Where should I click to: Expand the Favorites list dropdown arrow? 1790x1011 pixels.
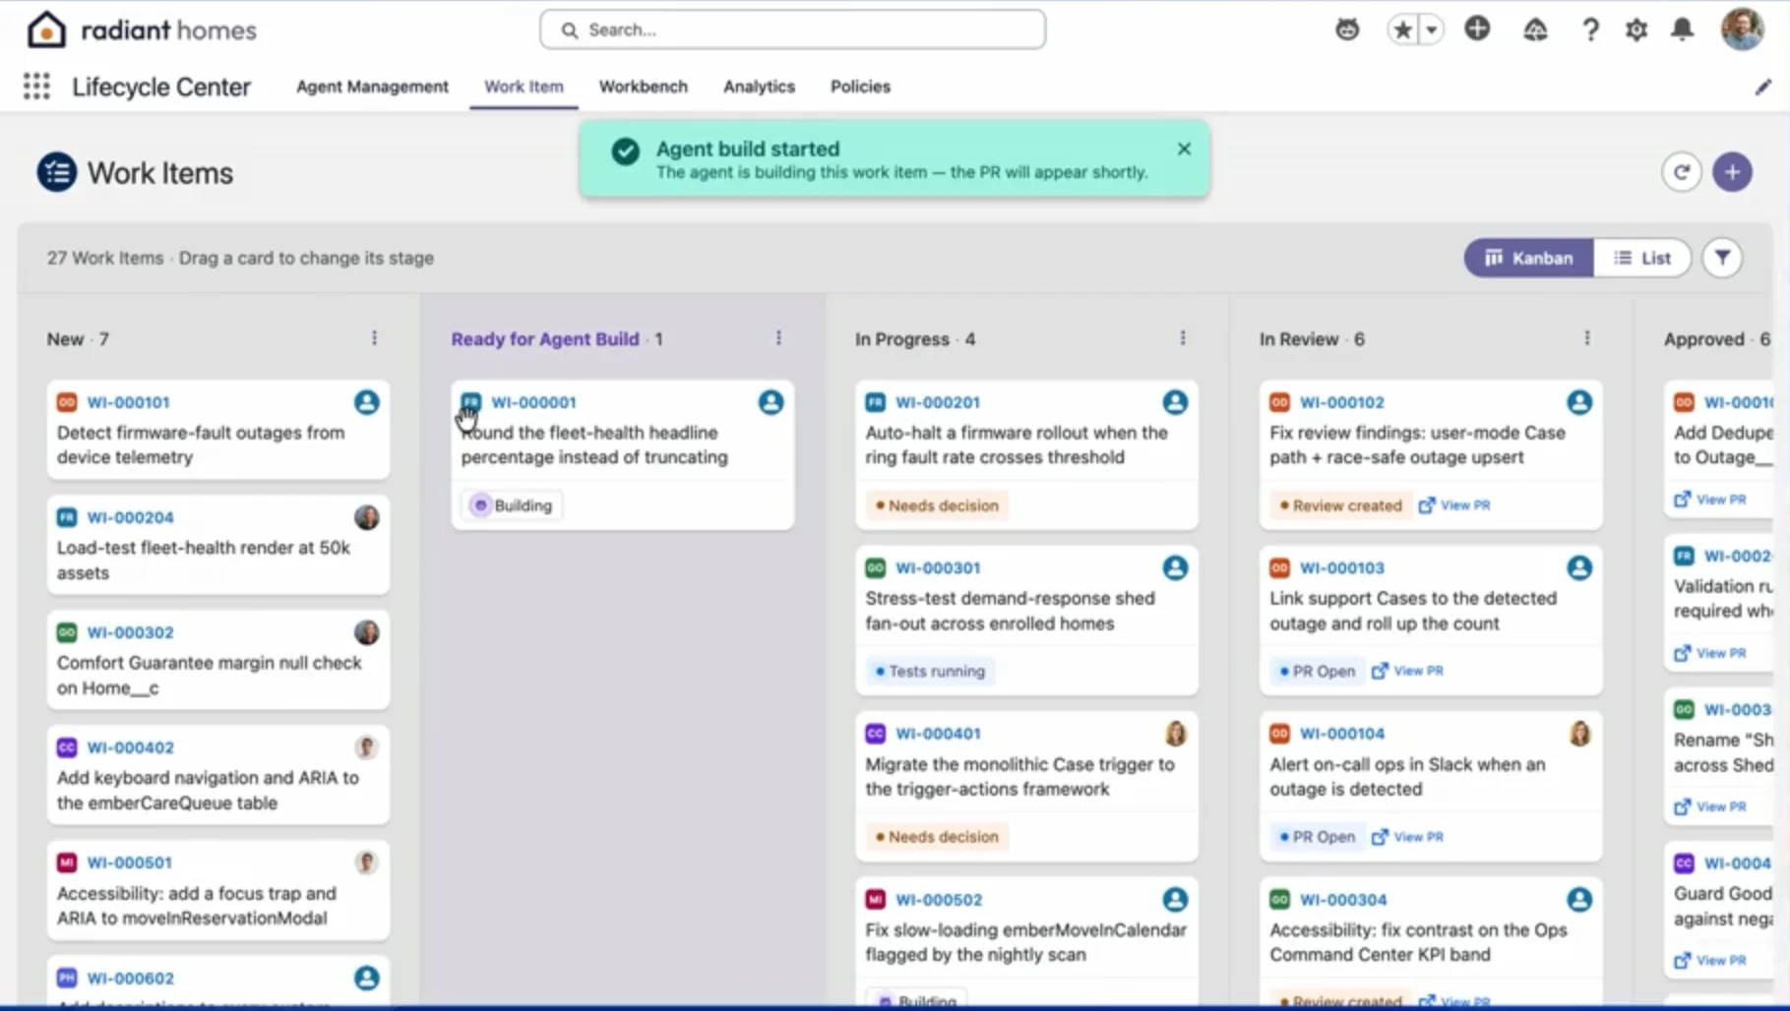pos(1432,30)
